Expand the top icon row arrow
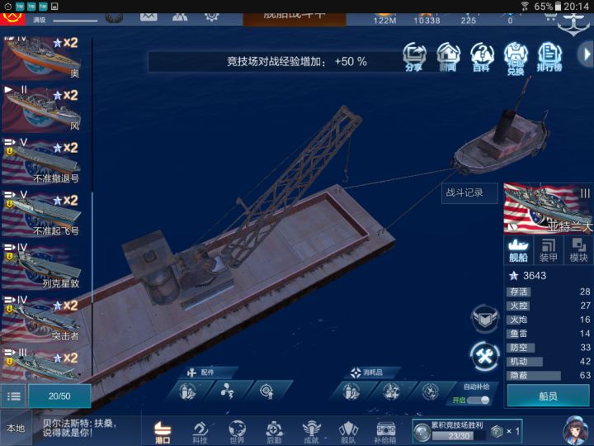 coord(586,55)
